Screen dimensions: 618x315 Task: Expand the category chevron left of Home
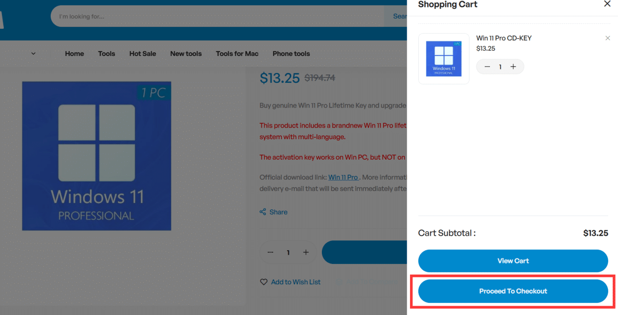pos(33,54)
